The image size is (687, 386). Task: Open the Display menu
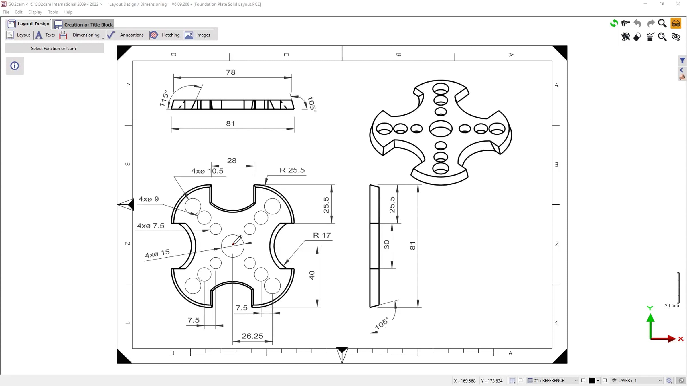coord(35,12)
